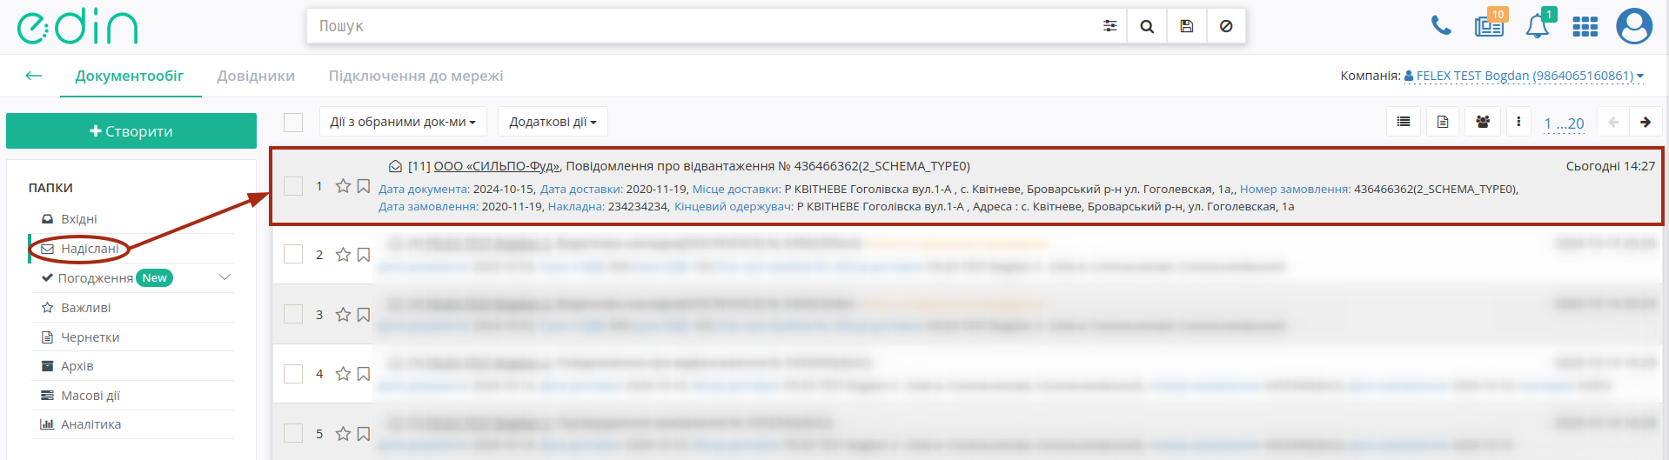The image size is (1669, 460).
Task: Open 'Додаткові дії' dropdown
Action: (x=553, y=122)
